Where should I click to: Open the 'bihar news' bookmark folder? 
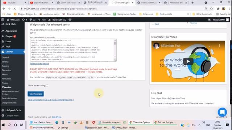146,14
